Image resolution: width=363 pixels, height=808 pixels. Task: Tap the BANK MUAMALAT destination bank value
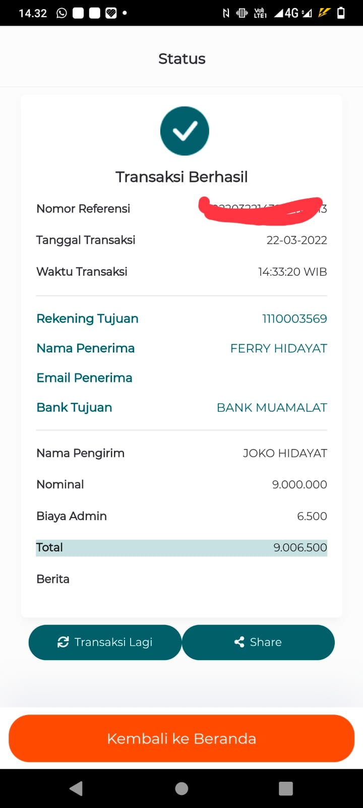pos(272,408)
